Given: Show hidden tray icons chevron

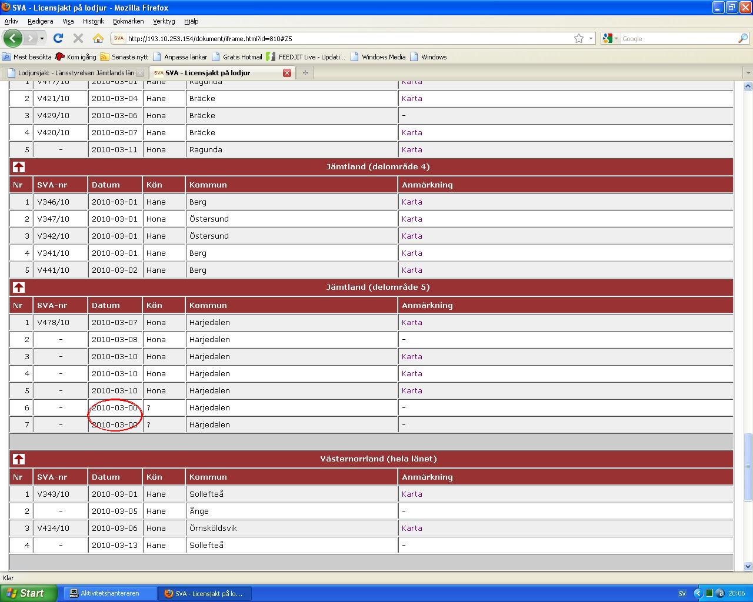Looking at the screenshot, I should coord(698,593).
